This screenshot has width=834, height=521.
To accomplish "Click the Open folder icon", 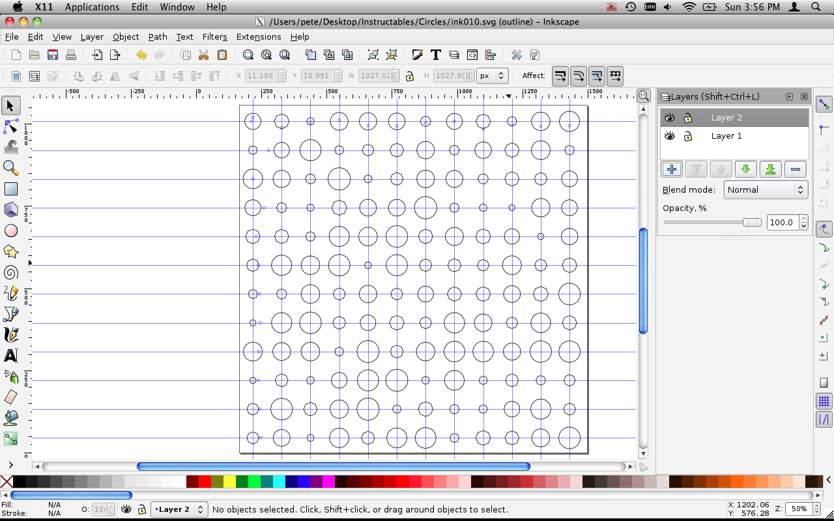I will click(35, 55).
